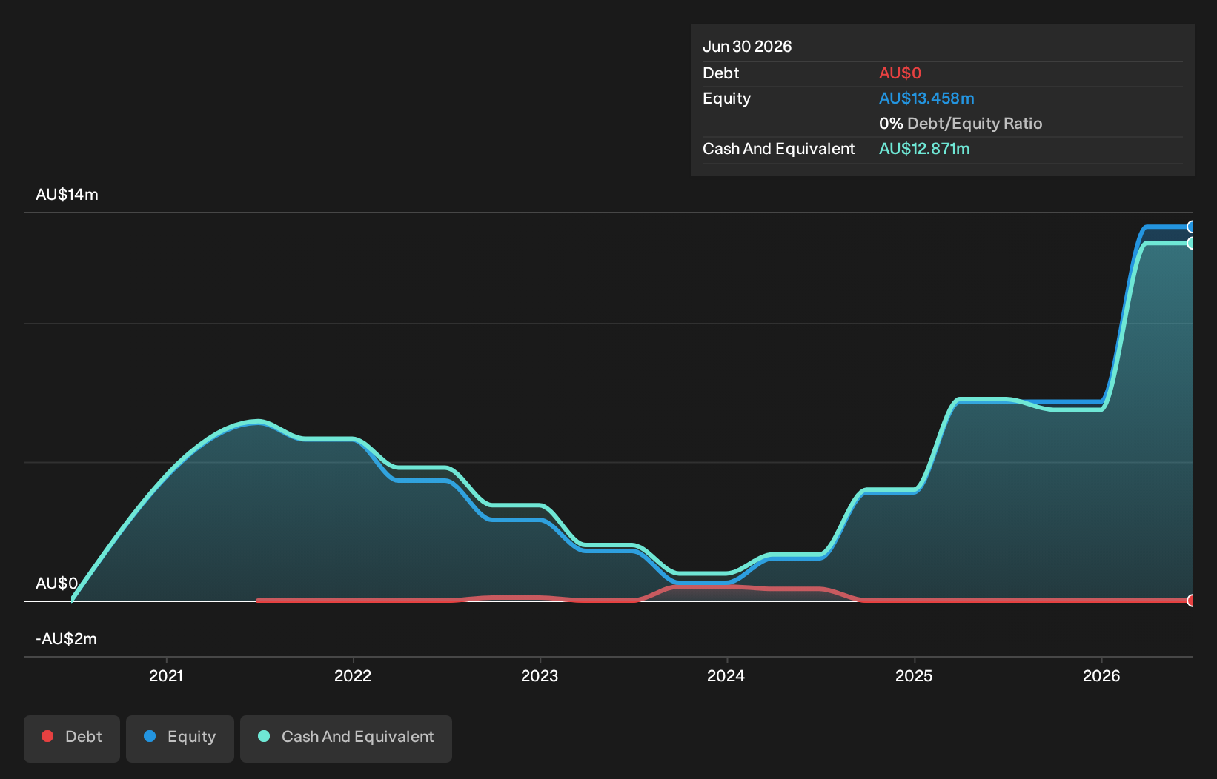Toggle the Equity series legend button
This screenshot has height=779, width=1217.
pos(180,738)
